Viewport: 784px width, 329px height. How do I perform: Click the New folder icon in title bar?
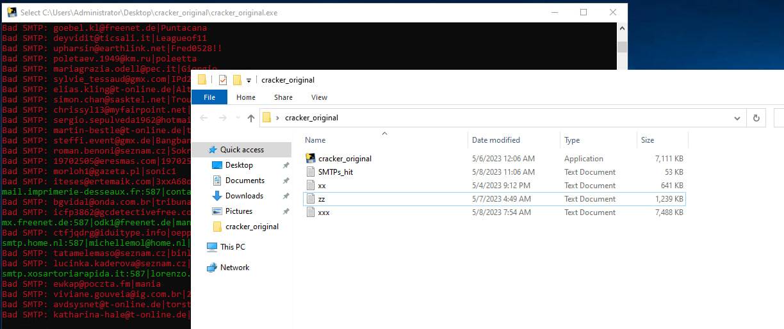coord(237,80)
